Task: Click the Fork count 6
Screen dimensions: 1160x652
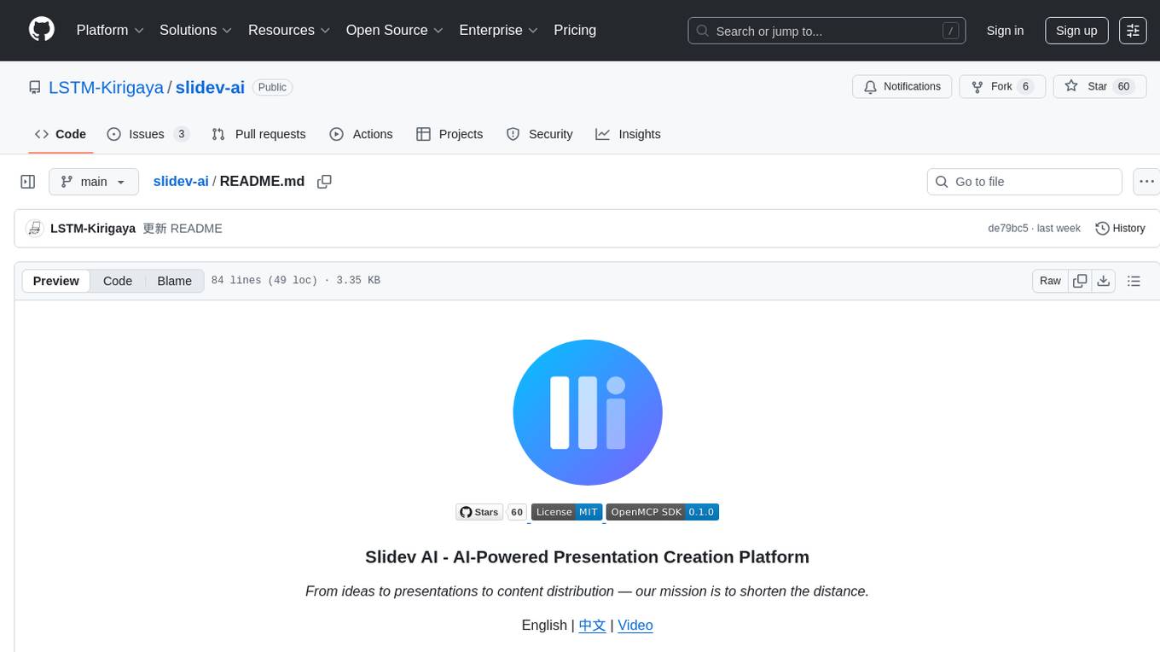Action: [x=1025, y=86]
